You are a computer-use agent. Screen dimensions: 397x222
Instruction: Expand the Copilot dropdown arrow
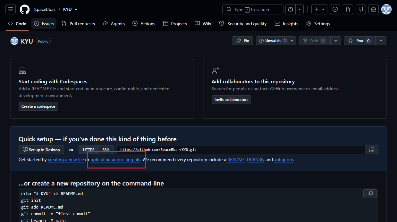(x=300, y=9)
